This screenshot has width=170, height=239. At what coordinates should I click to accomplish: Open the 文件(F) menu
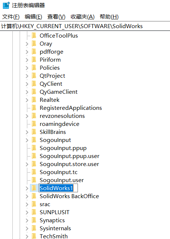tap(11, 17)
